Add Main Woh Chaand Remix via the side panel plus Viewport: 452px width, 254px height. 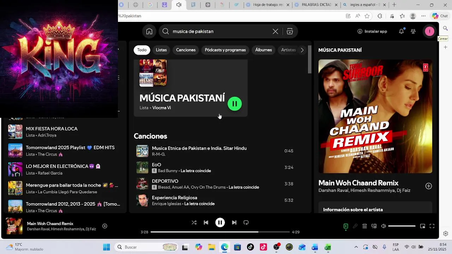(429, 186)
